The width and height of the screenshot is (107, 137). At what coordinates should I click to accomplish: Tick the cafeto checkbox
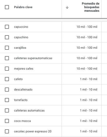[x=7, y=79]
